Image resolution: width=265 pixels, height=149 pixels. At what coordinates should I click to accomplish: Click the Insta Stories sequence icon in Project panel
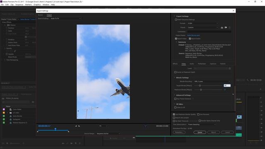(11, 116)
